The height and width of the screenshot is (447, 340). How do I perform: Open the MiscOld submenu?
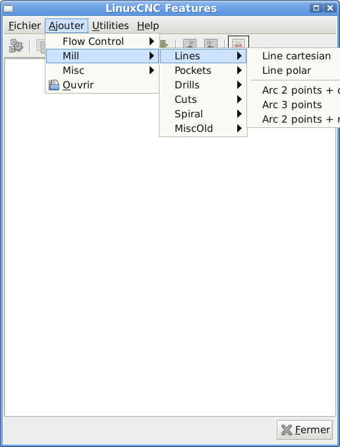pos(203,129)
